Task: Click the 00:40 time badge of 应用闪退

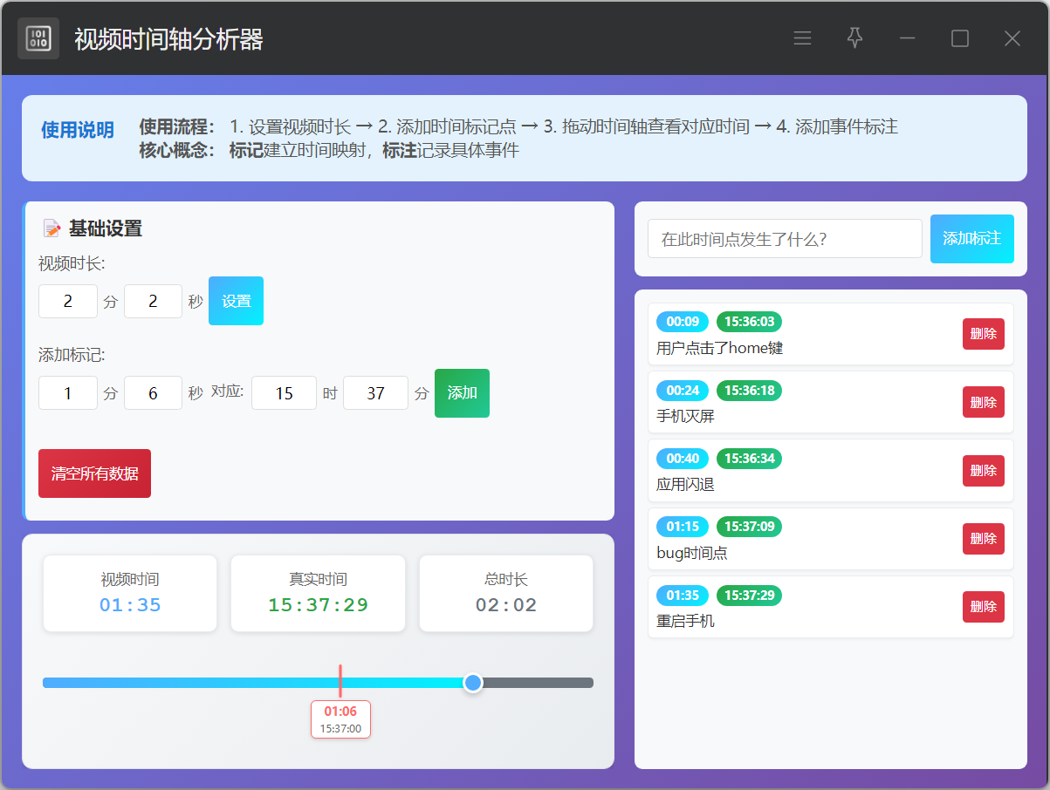Action: click(x=683, y=459)
